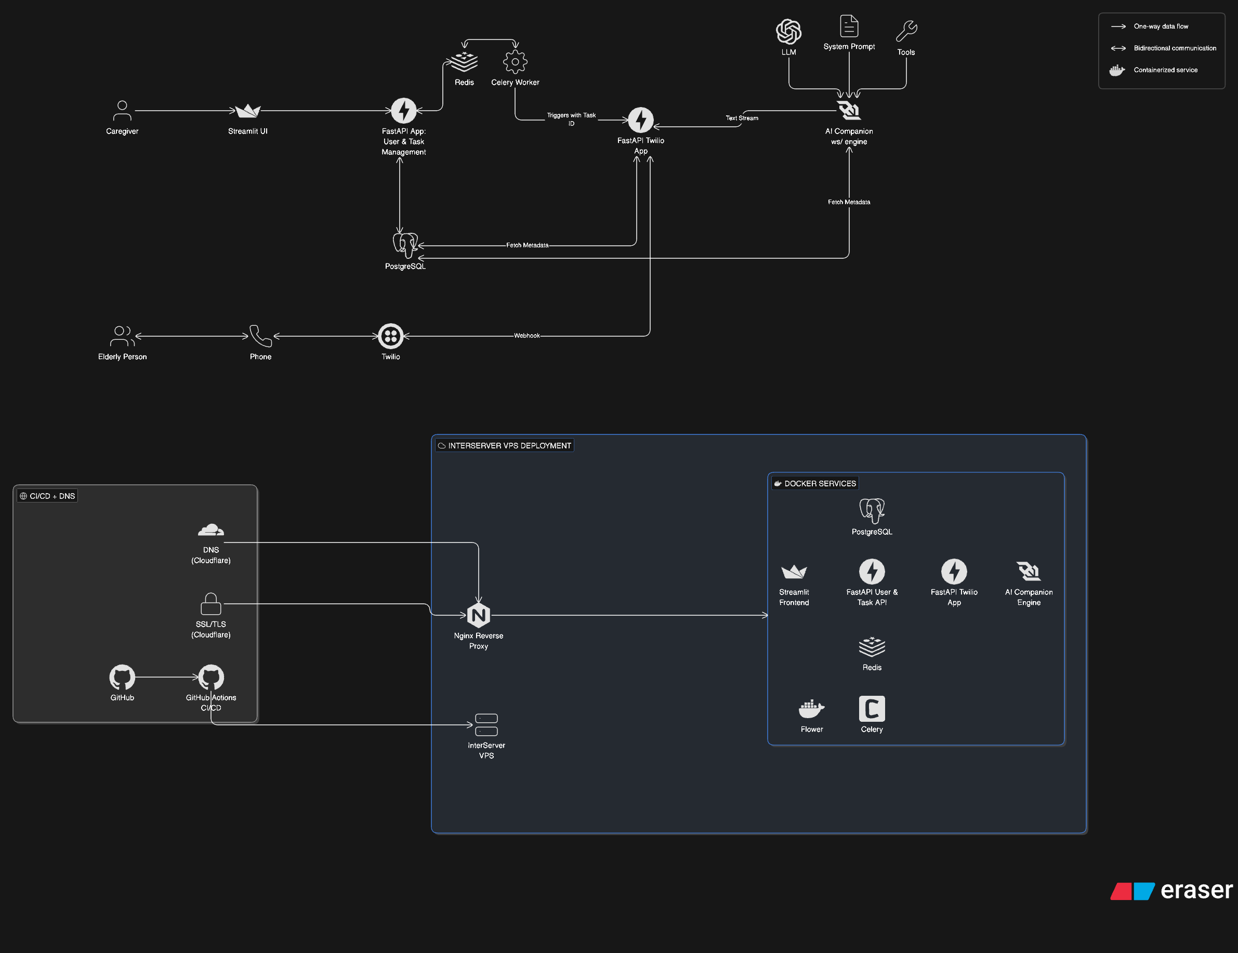Screen dimensions: 1238x953
Task: Select the FastAPI Twilio App in Docker Services
Action: click(954, 572)
